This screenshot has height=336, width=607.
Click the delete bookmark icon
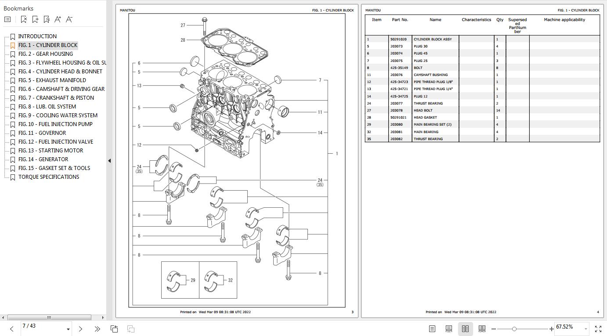(x=24, y=19)
